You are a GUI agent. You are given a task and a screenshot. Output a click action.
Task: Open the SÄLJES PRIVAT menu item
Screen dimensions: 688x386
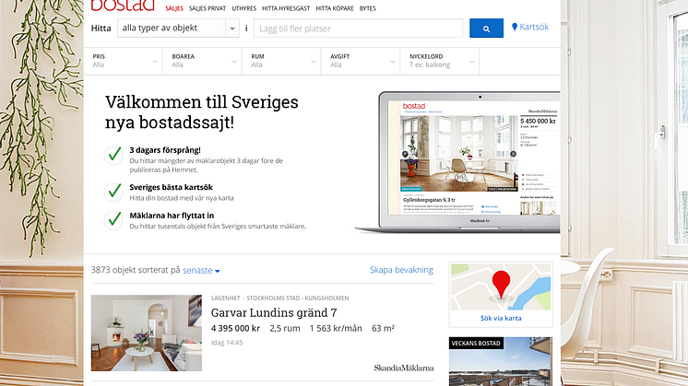tap(208, 8)
